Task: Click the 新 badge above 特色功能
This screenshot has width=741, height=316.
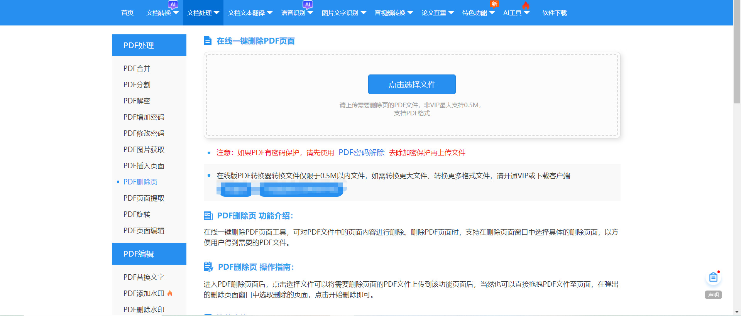Action: pyautogui.click(x=494, y=4)
